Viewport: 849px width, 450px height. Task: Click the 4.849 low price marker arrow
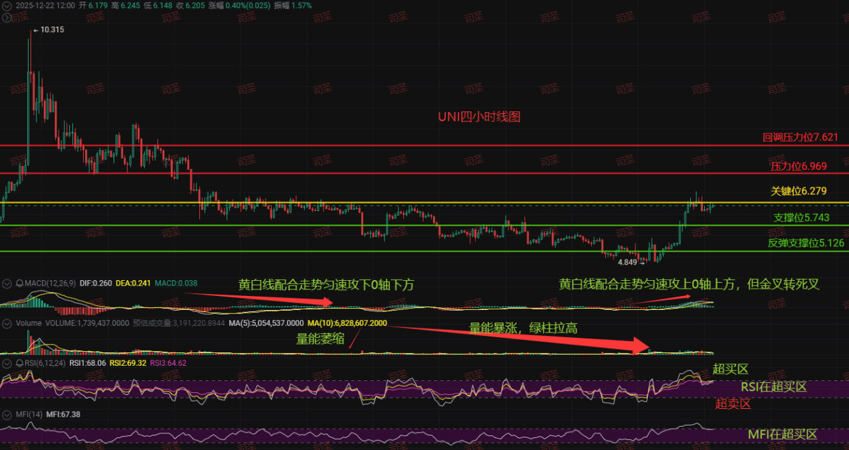click(643, 262)
